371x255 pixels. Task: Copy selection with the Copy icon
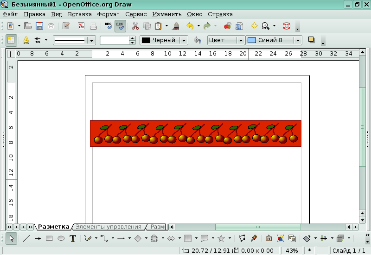pos(147,26)
